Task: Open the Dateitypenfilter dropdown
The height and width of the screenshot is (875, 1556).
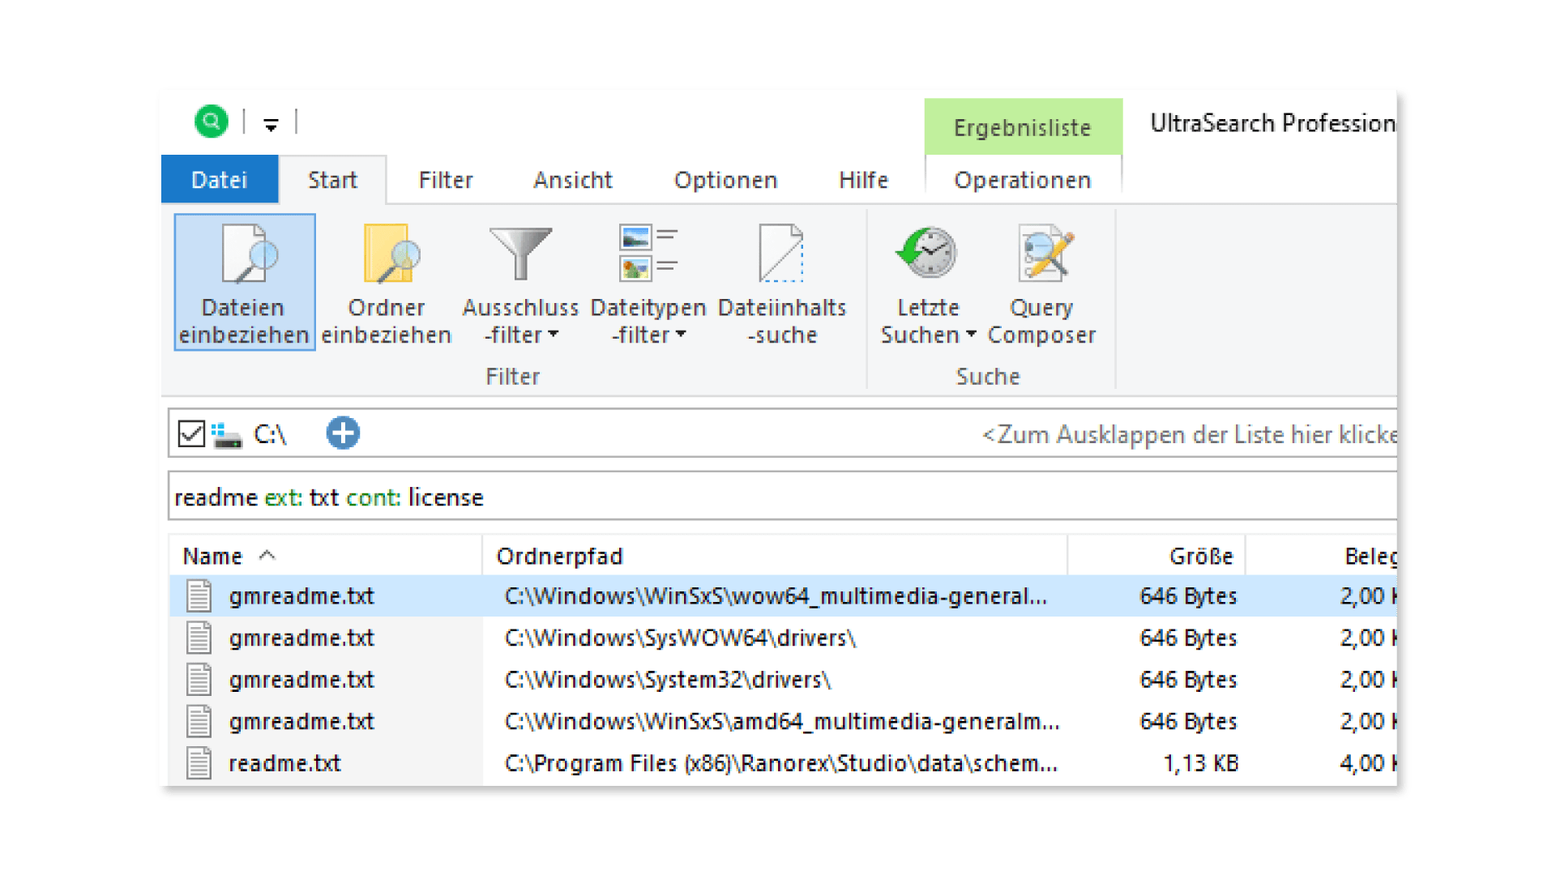Action: [x=648, y=282]
